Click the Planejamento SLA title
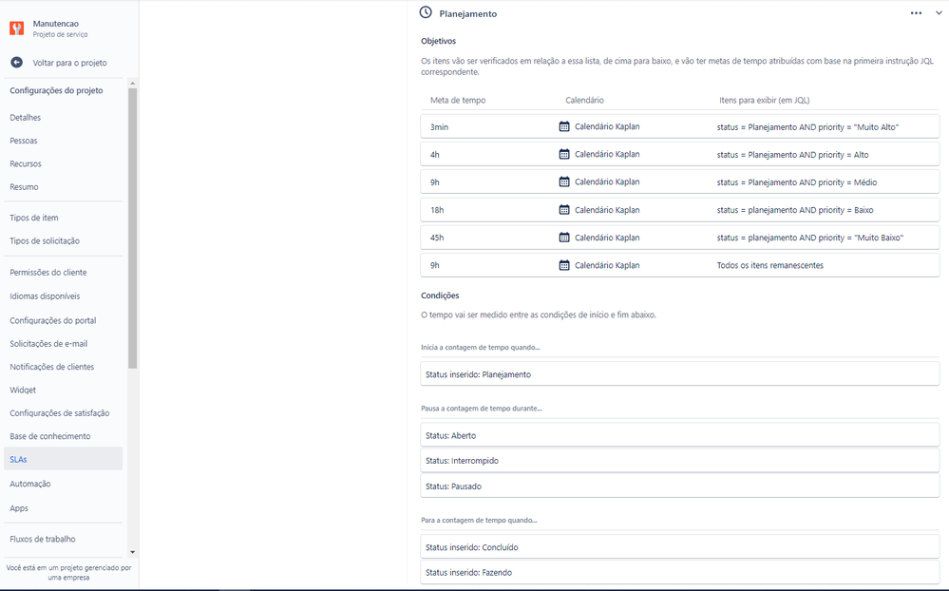The image size is (949, 591). [x=467, y=14]
